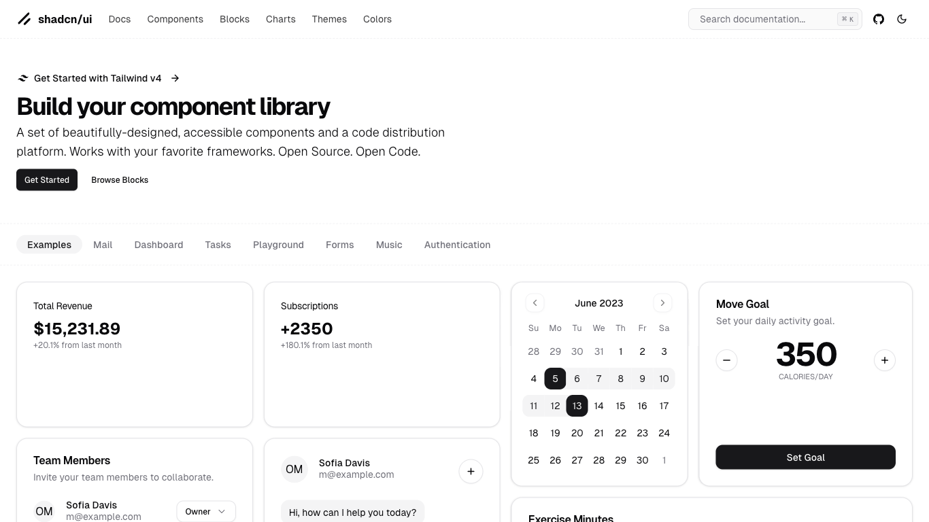Open the Docs nav link
This screenshot has width=929, height=522.
(x=120, y=19)
